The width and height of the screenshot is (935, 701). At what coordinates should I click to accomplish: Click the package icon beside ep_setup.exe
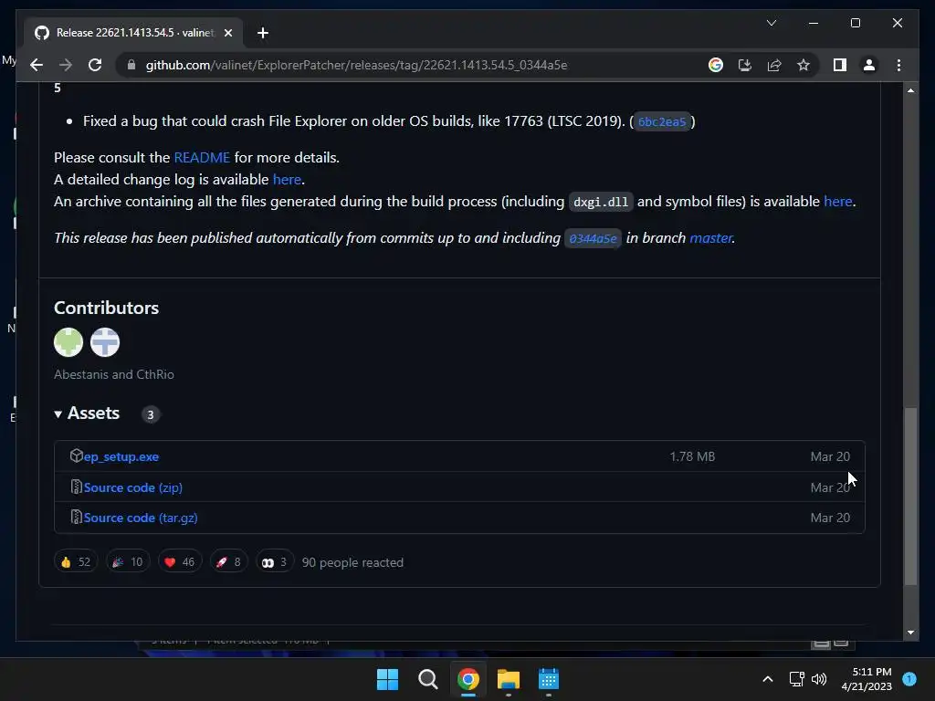click(x=77, y=456)
